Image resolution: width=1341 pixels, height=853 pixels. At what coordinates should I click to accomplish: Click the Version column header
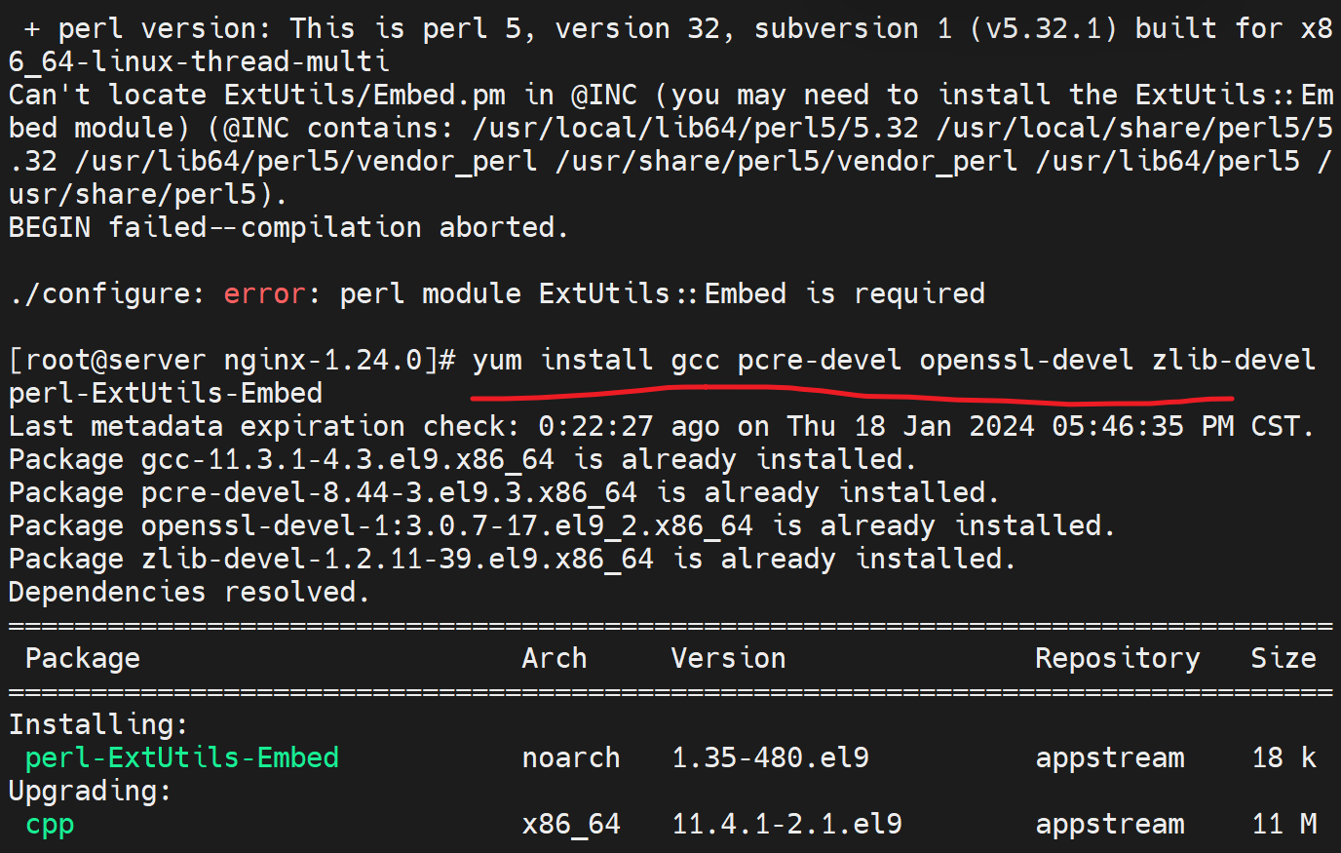pos(728,658)
